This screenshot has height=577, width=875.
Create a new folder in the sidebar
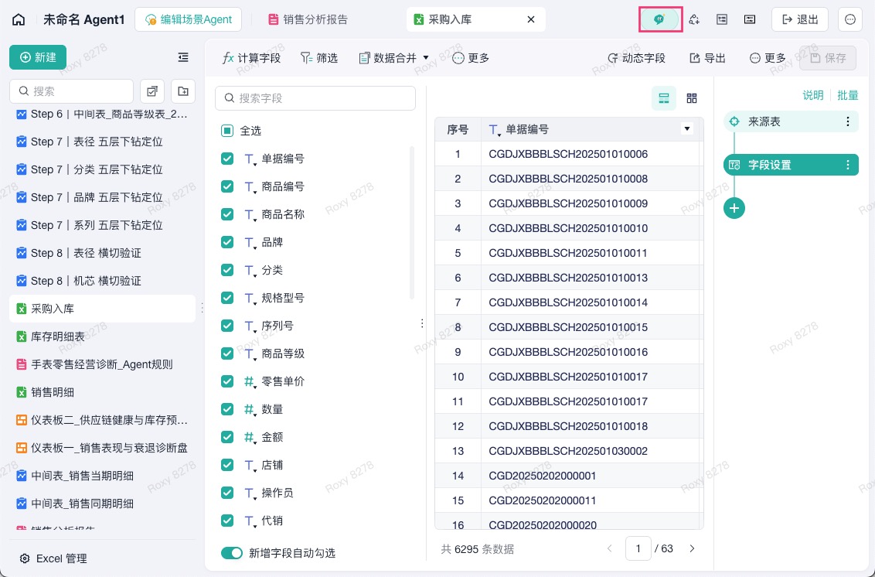(183, 91)
